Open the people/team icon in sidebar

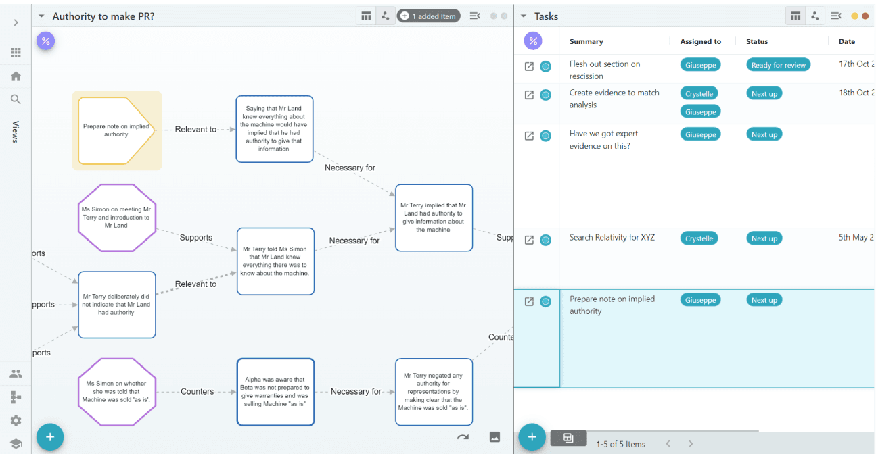16,374
